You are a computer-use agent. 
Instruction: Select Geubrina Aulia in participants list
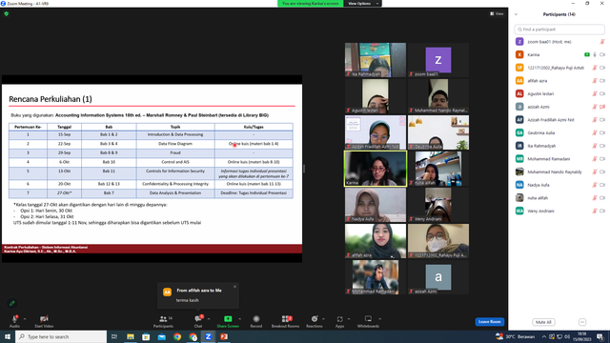541,132
